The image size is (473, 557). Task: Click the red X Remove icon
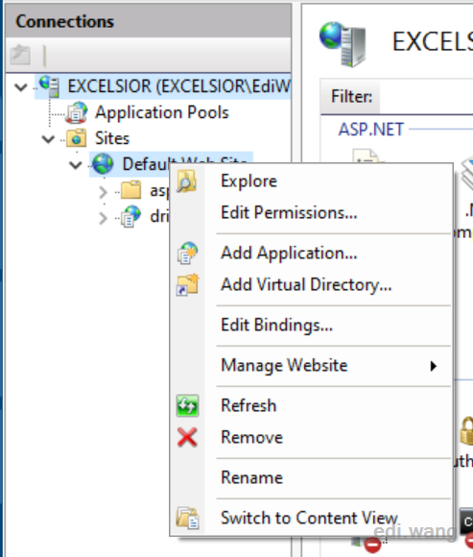point(187,437)
